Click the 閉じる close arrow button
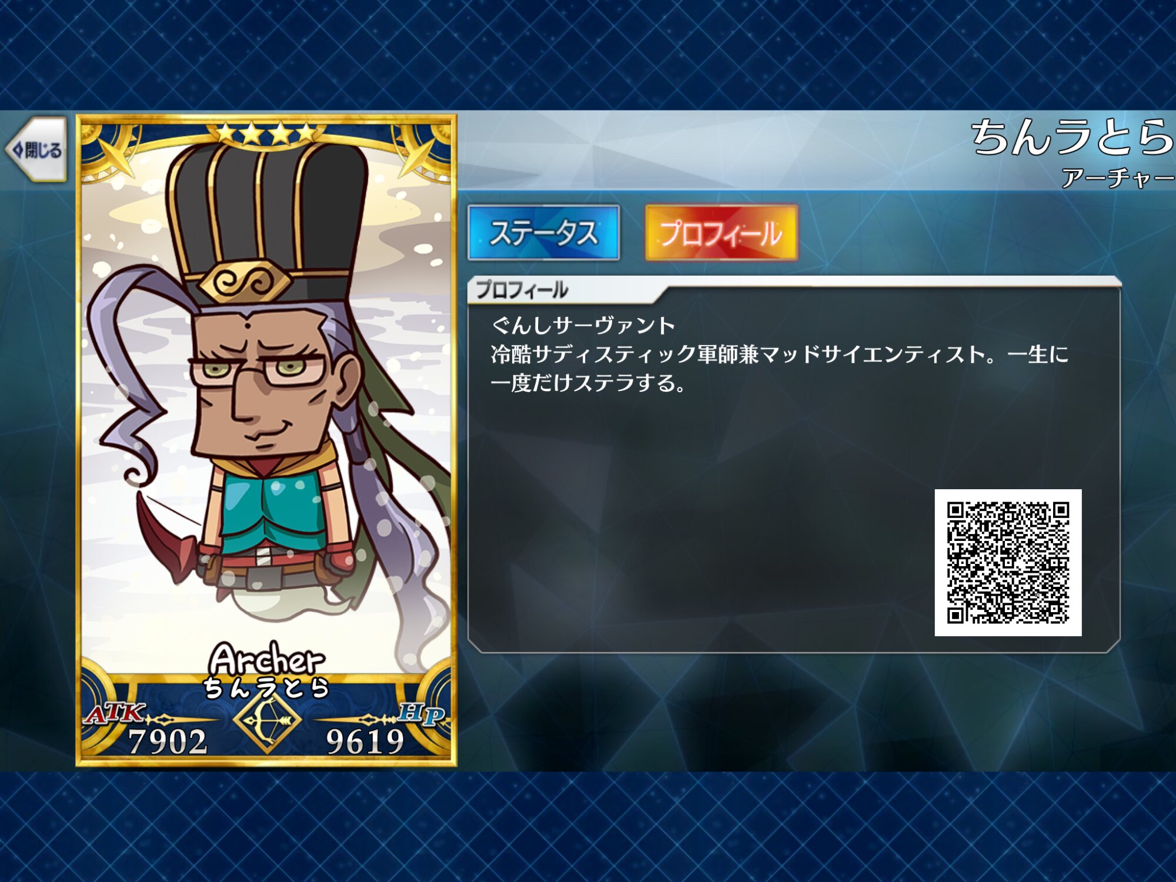Viewport: 1176px width, 882px height. [36, 149]
